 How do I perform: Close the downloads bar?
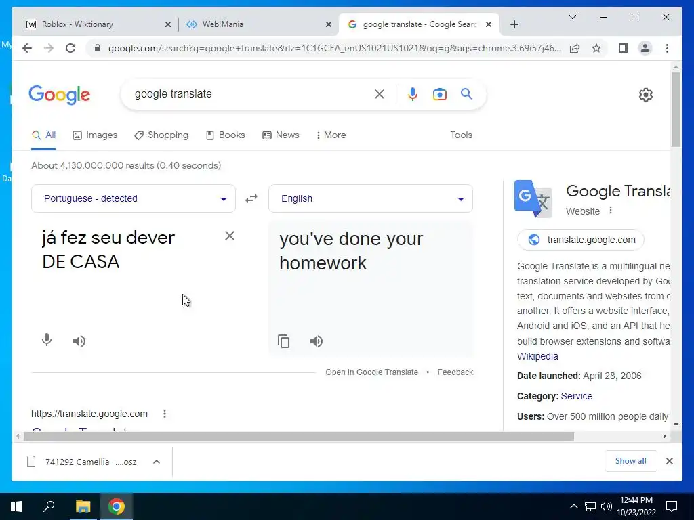tap(669, 461)
